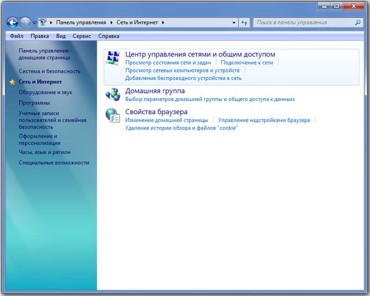
Task: Select Оборудование и звук in left panel
Action: (45, 92)
